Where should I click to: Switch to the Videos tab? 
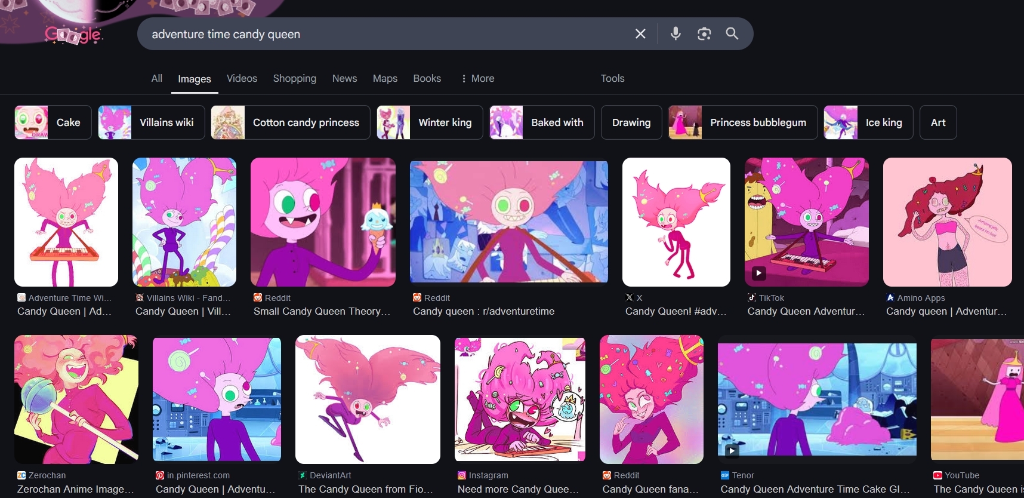click(x=242, y=78)
